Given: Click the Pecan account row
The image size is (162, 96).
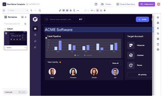Looking at the screenshot, I should tap(140, 65).
